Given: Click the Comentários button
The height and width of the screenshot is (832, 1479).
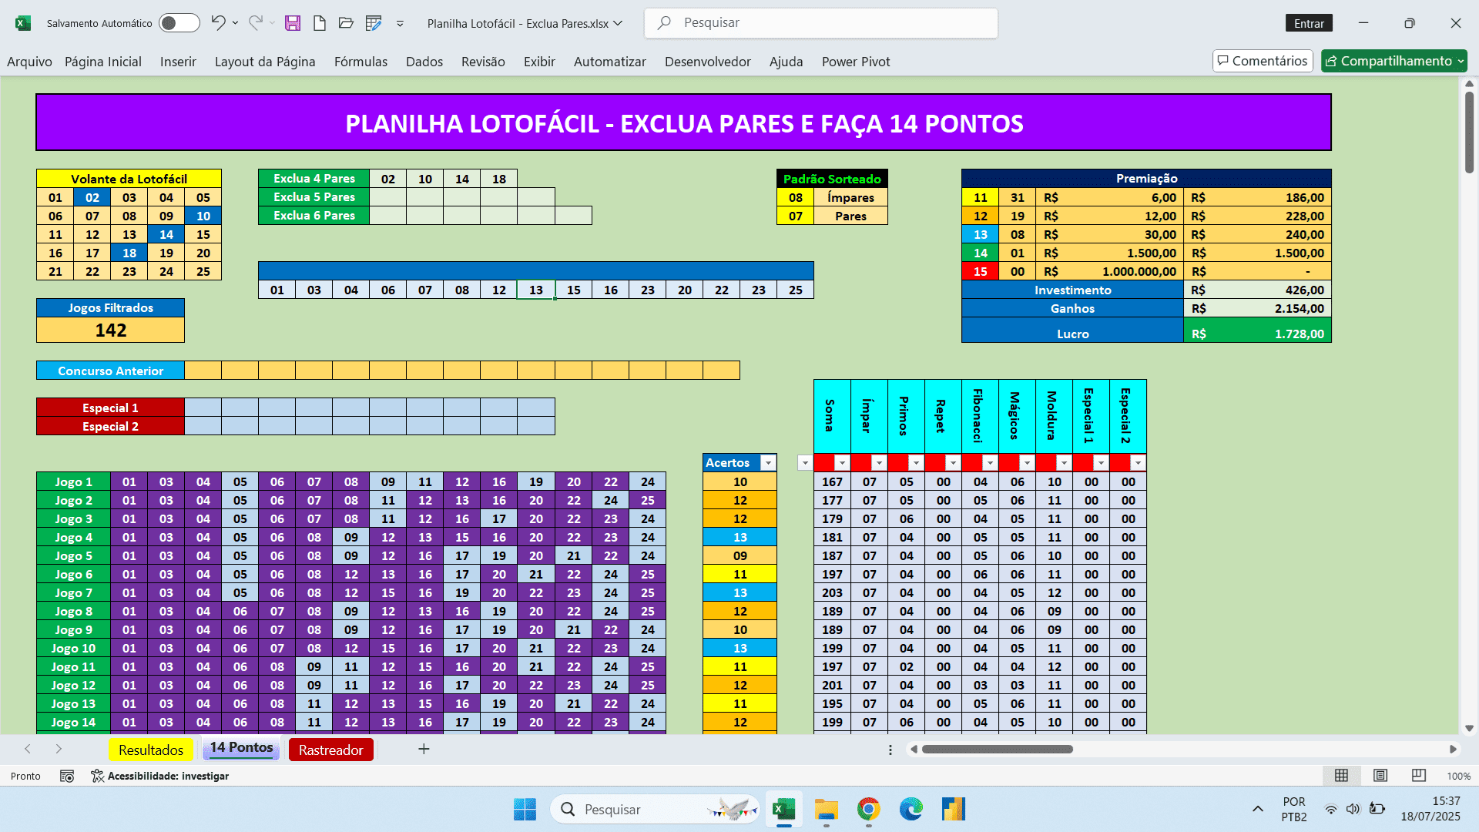Looking at the screenshot, I should (x=1262, y=61).
